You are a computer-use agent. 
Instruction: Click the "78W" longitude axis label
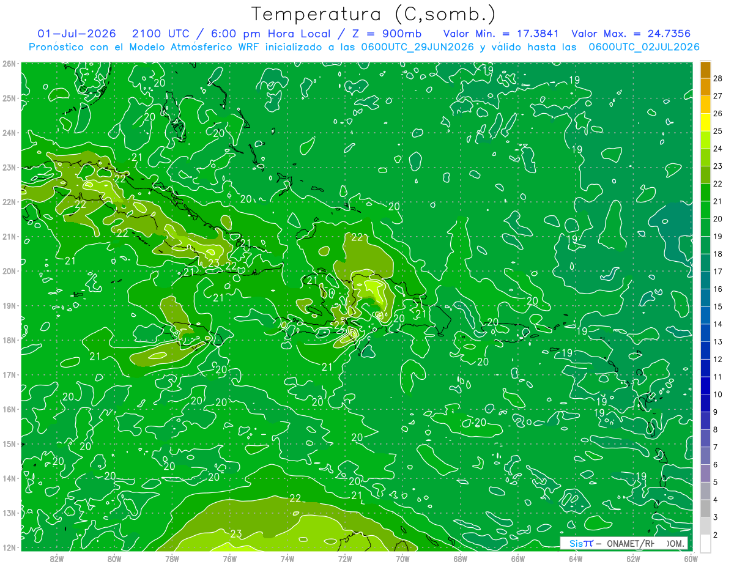[x=172, y=558]
